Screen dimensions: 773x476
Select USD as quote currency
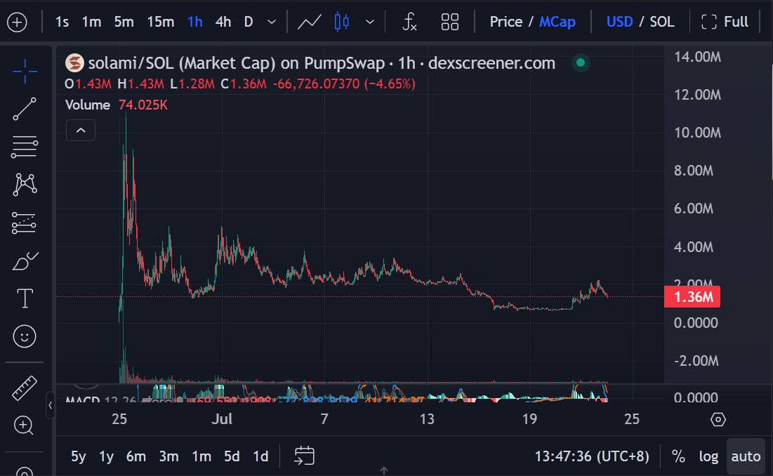(x=619, y=22)
